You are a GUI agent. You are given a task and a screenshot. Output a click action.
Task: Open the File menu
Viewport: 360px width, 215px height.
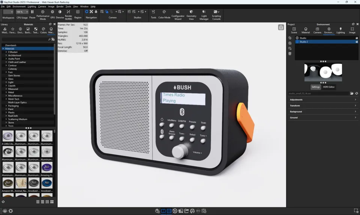3,6
